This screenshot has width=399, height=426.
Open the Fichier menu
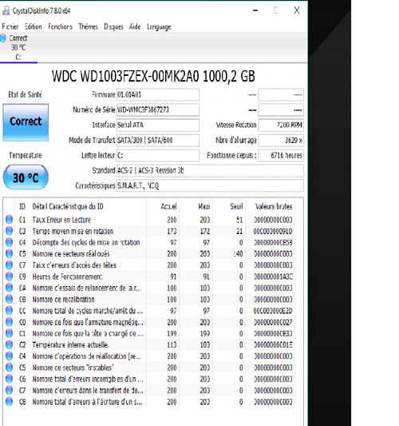10,26
